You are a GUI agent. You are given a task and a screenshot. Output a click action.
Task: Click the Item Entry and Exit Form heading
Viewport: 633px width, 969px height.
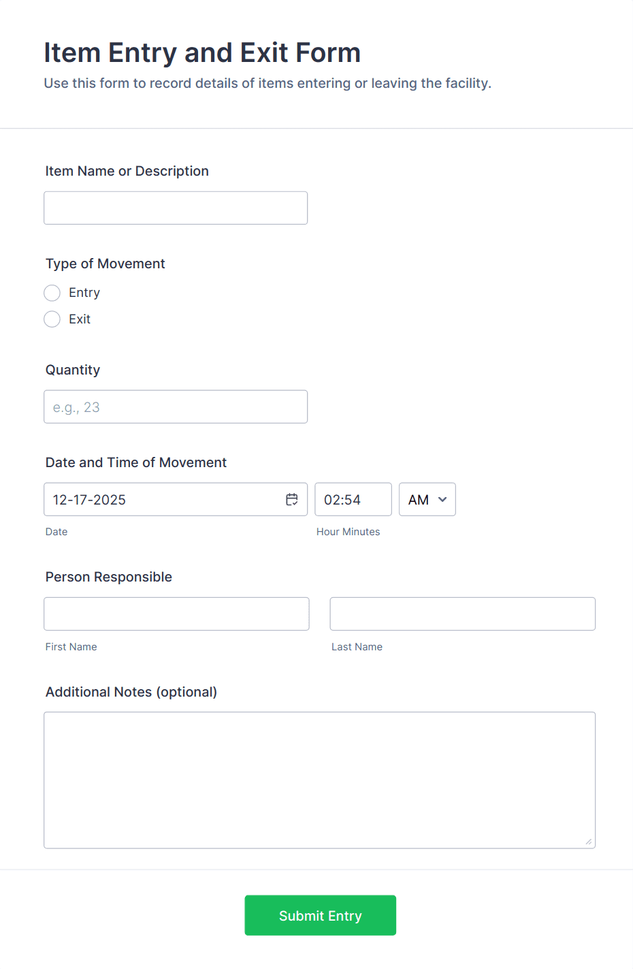pos(202,52)
